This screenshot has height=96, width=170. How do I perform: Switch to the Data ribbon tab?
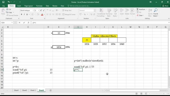[x=47, y=6]
